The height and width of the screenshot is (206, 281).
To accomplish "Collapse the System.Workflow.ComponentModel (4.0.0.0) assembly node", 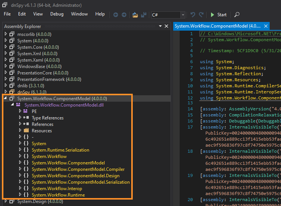I will coord(5,98).
